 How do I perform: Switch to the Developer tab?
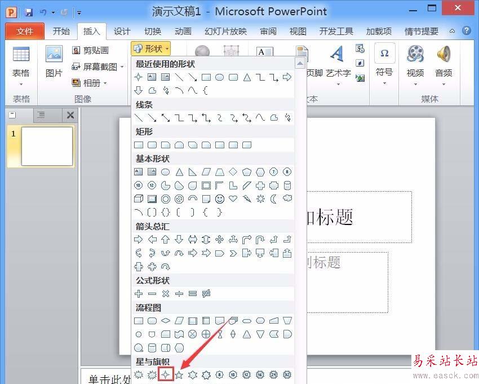click(x=336, y=31)
